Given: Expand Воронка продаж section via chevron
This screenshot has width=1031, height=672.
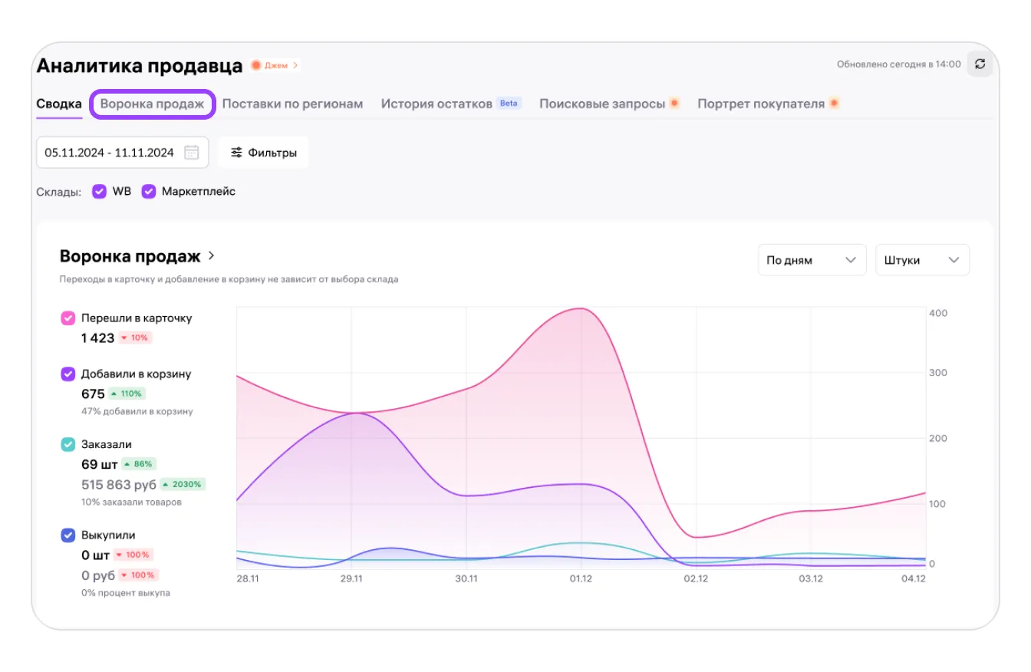Looking at the screenshot, I should click(x=212, y=256).
